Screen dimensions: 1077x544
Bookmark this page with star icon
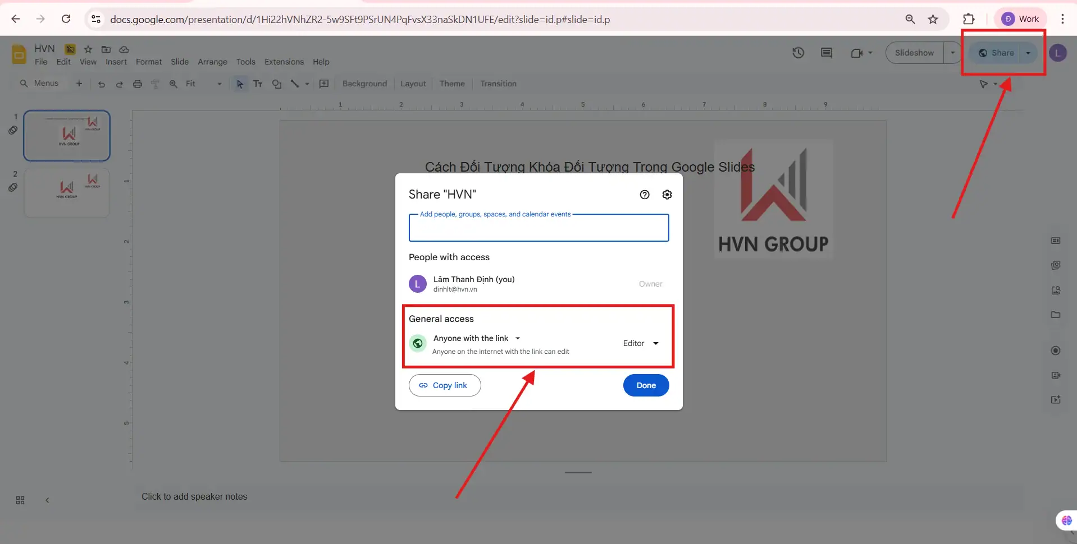point(933,19)
